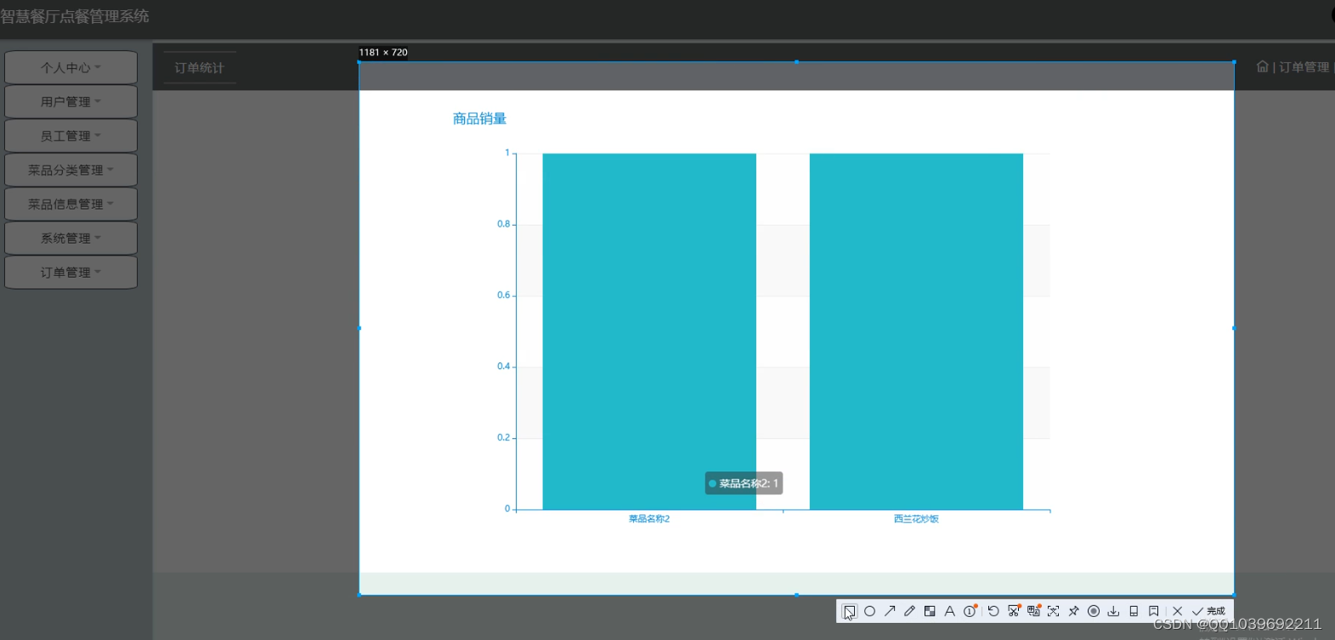This screenshot has height=640, width=1335.
Task: Click the 智慧餐厅点餐管理系统 header title
Action: (75, 16)
